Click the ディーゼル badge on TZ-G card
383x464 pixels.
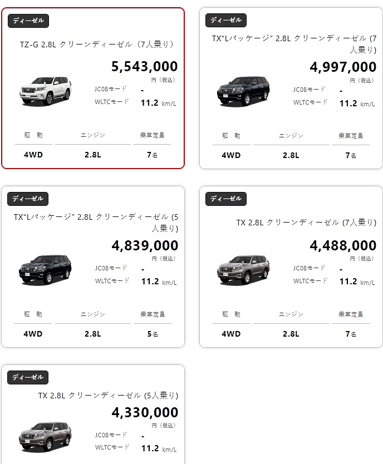(x=28, y=21)
